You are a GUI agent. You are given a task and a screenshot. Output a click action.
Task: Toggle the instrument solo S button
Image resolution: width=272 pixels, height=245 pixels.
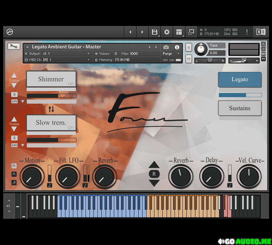coord(189,47)
